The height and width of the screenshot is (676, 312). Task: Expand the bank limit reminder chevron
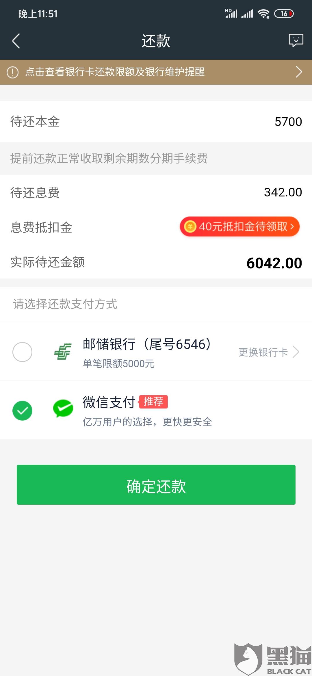point(299,72)
